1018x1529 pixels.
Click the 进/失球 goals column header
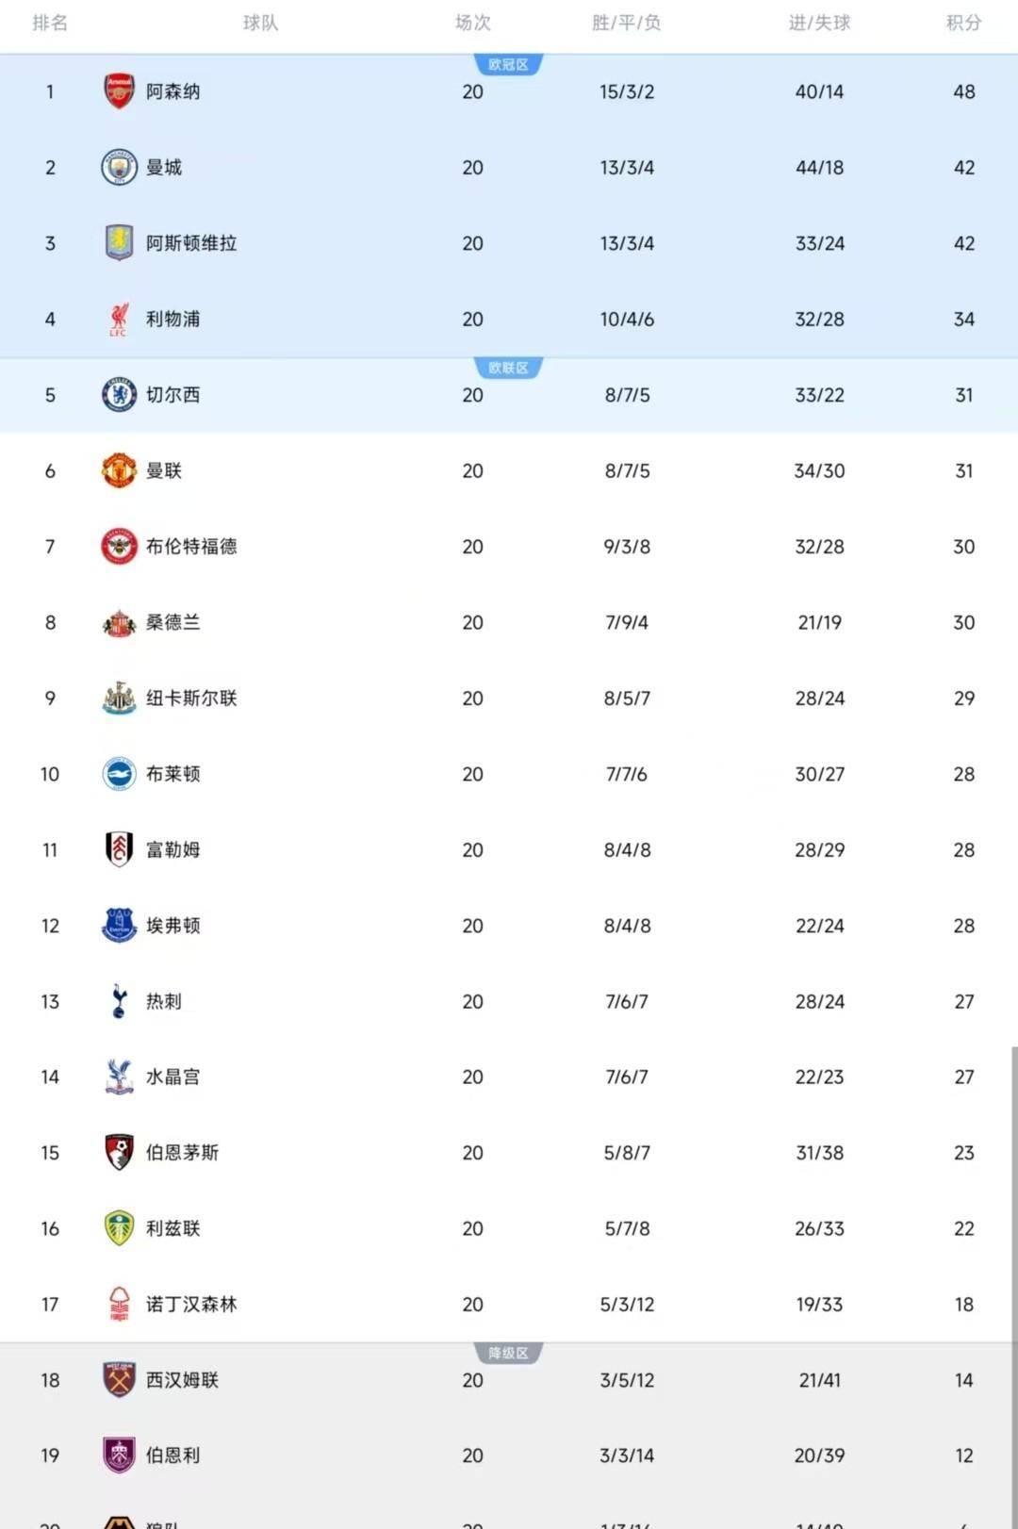[x=819, y=23]
